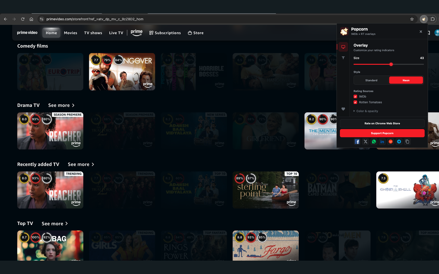Click the browser home icon

click(x=31, y=19)
